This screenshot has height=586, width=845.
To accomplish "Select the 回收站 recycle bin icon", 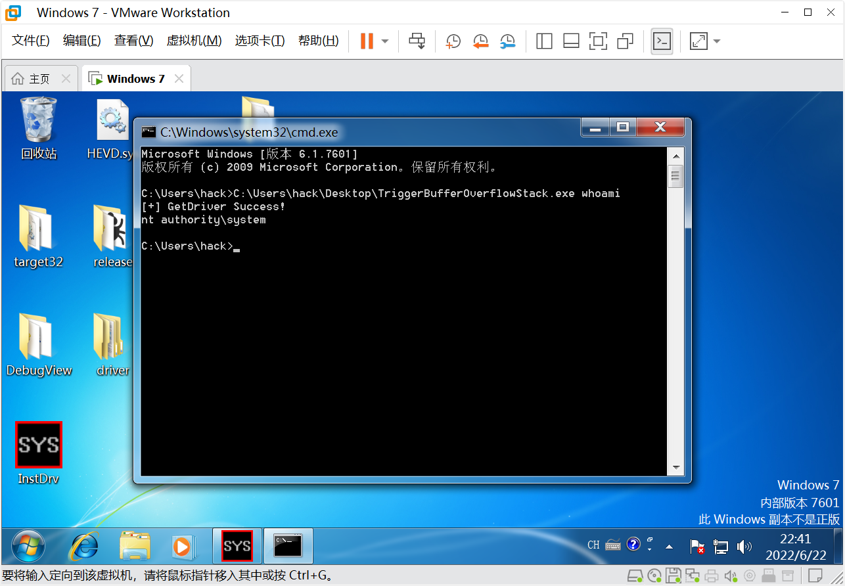I will [39, 128].
